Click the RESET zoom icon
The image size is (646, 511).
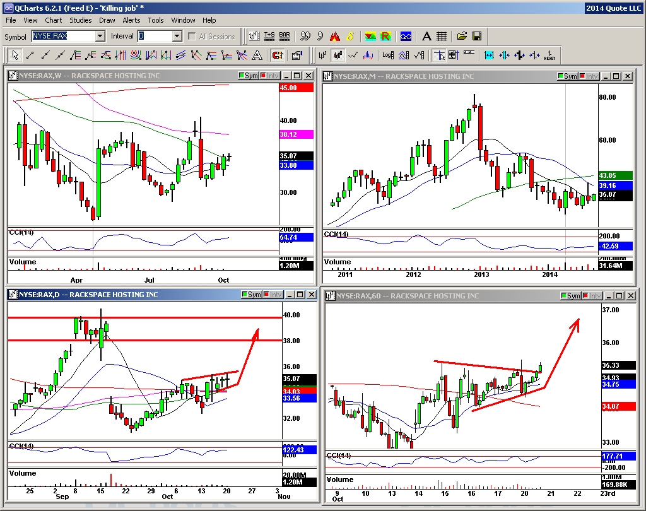pos(549,55)
